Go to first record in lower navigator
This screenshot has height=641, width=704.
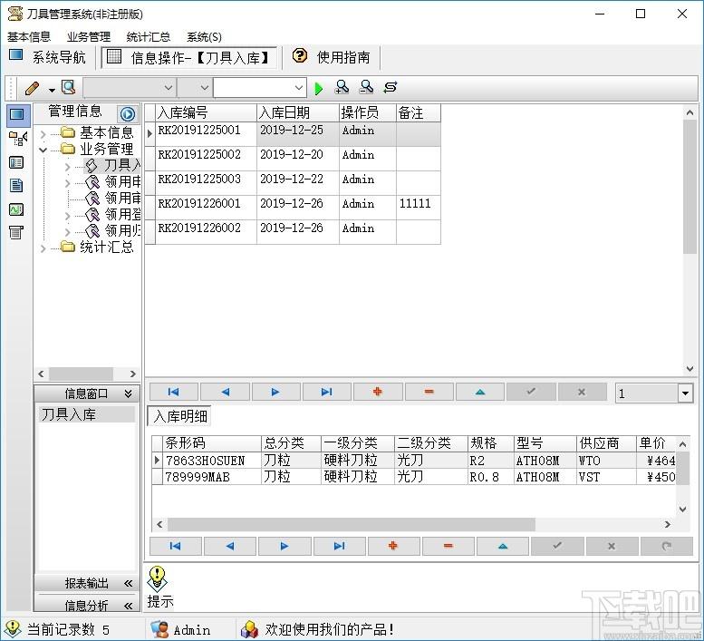(x=175, y=546)
